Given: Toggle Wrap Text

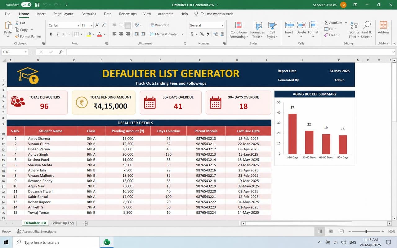Looking at the screenshot, I should [160, 25].
